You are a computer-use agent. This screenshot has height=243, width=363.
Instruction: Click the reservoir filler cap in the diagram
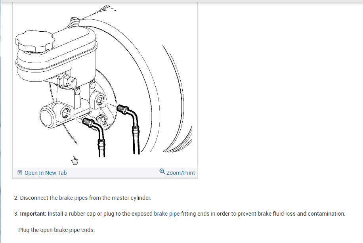pos(35,41)
